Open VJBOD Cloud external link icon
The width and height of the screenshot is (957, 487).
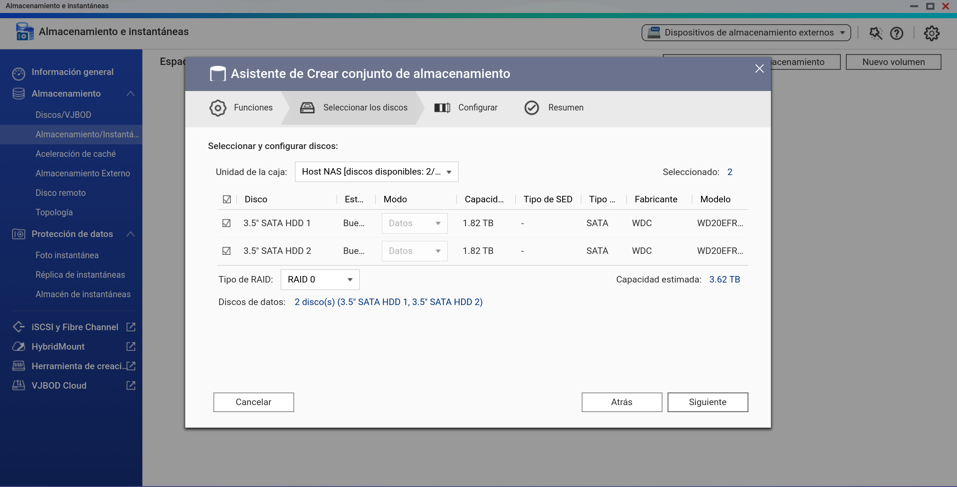click(x=131, y=386)
